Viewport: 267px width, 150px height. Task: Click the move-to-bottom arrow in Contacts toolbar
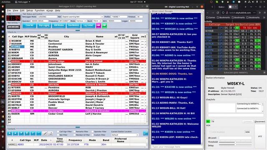tap(27, 133)
